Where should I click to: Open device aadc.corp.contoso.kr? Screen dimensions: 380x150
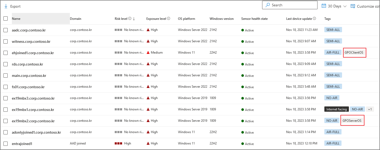tap(29, 30)
